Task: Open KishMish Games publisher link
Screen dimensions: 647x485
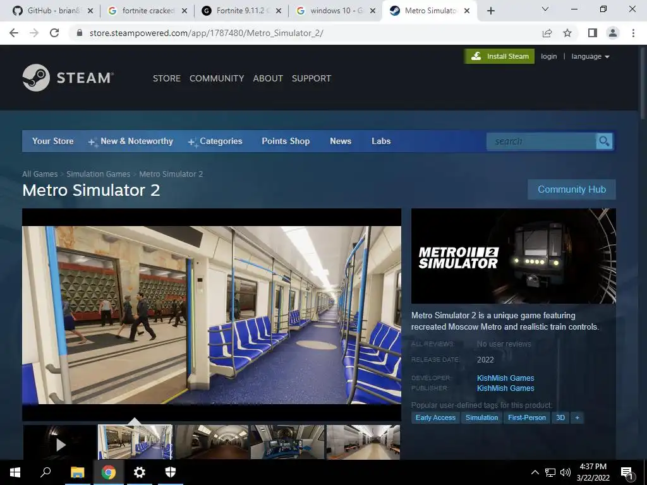Action: pyautogui.click(x=505, y=388)
